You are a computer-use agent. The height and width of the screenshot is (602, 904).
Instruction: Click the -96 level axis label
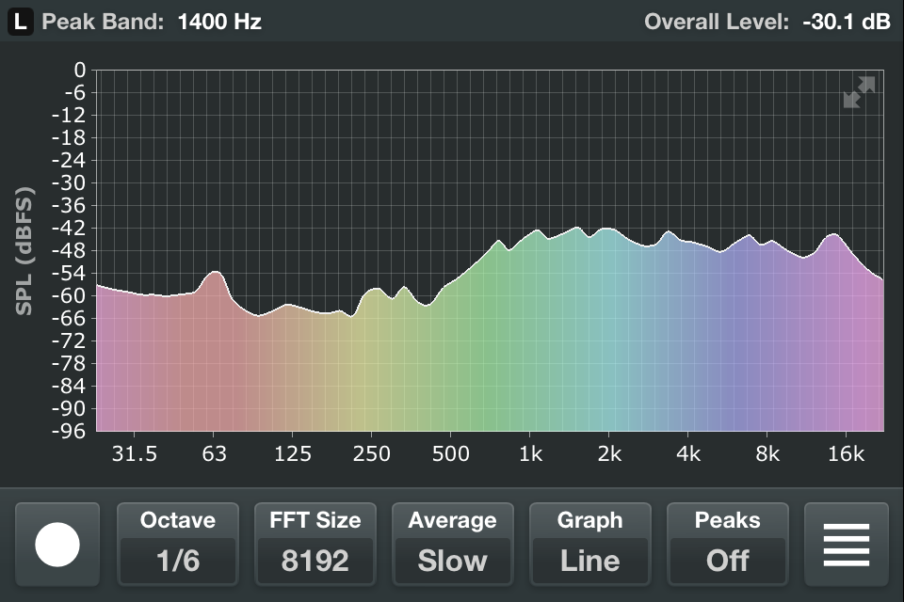click(x=69, y=432)
